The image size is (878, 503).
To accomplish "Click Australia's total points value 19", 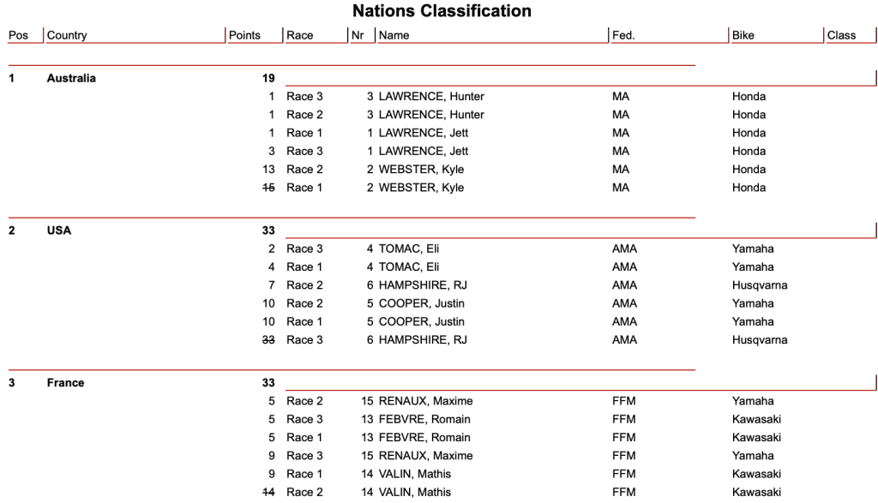I will 268,78.
